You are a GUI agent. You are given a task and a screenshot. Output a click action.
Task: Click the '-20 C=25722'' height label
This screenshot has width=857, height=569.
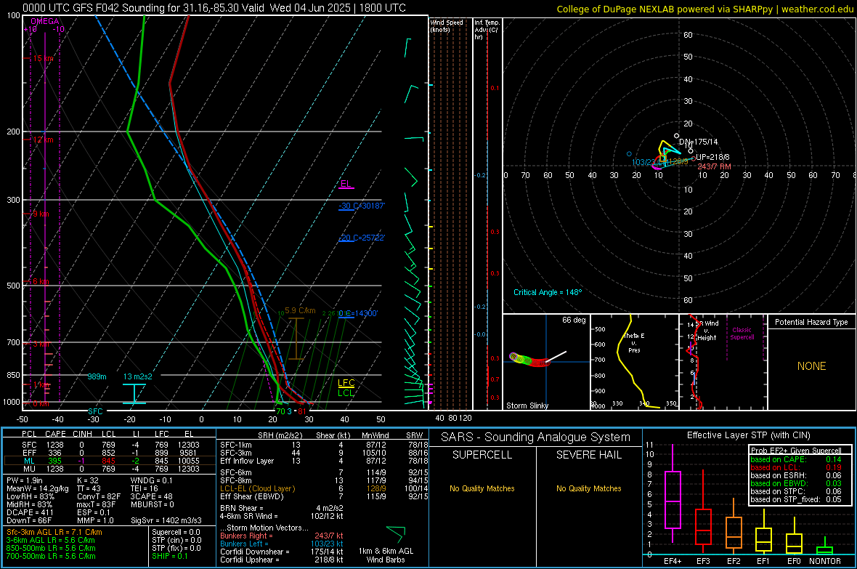click(x=362, y=238)
